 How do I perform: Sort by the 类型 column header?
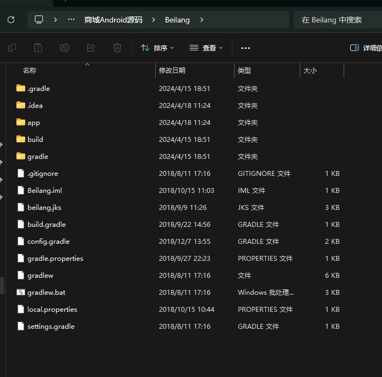pyautogui.click(x=244, y=71)
